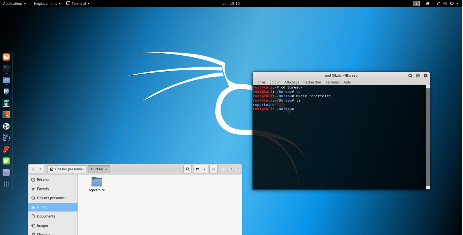Open the file manager hamburger menu

pyautogui.click(x=213, y=169)
